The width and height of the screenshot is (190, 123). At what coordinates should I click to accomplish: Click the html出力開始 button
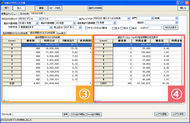click(94, 114)
